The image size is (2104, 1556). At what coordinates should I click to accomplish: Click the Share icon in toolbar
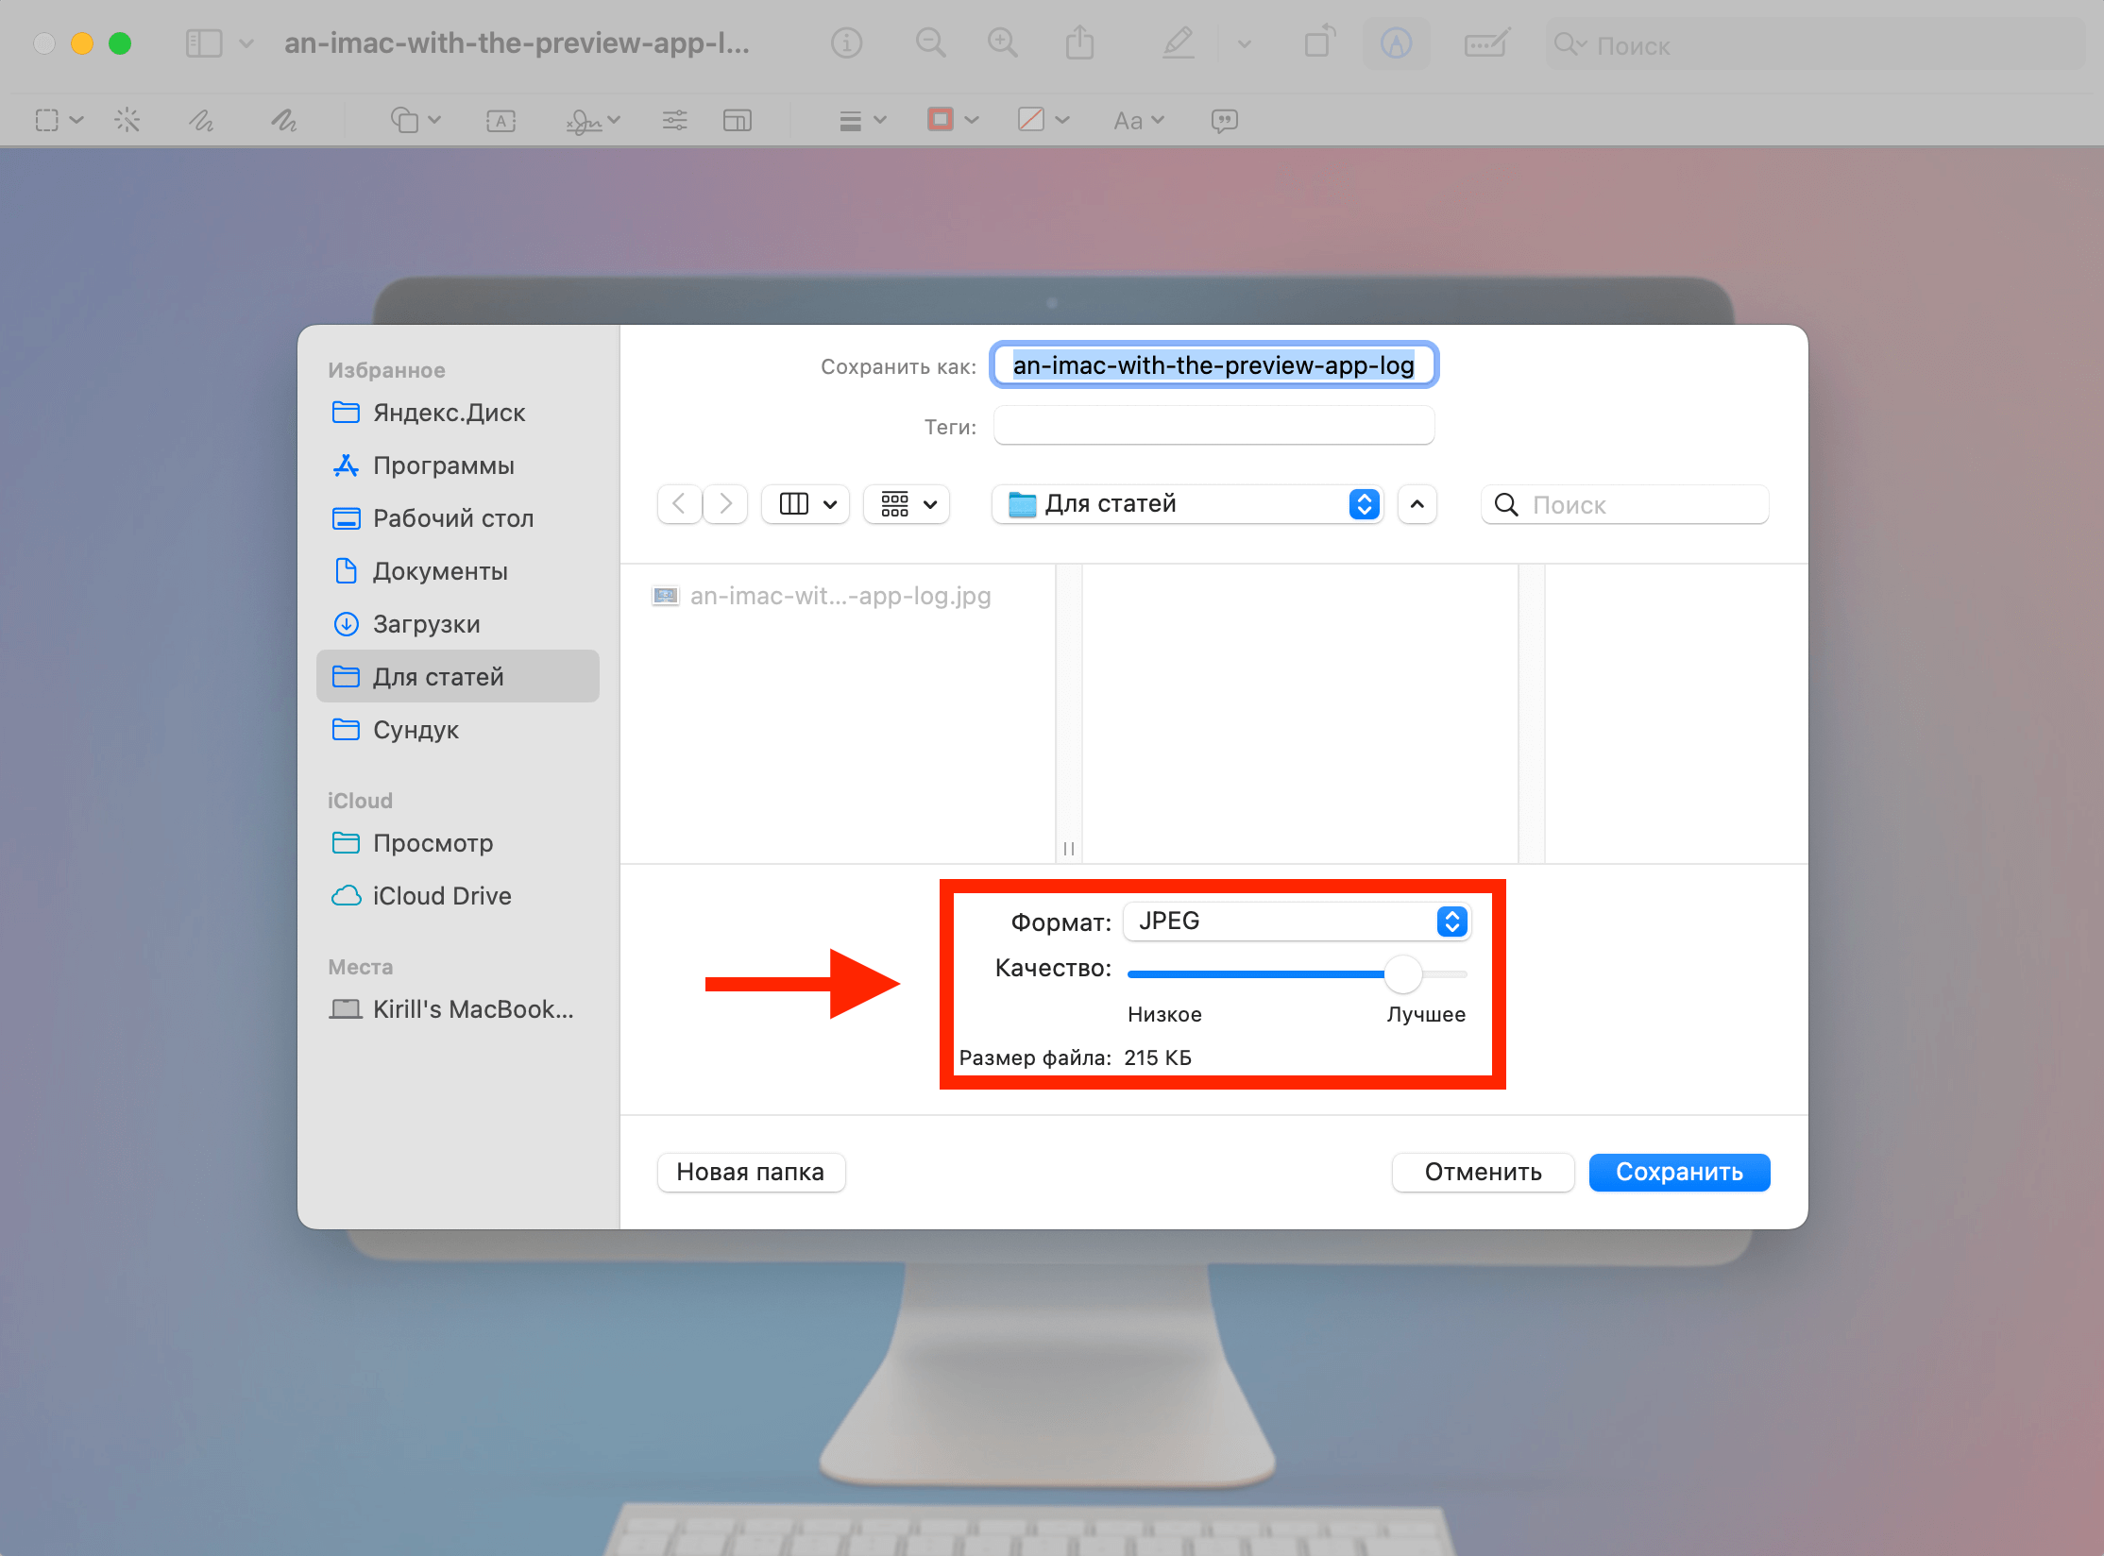coord(1079,43)
